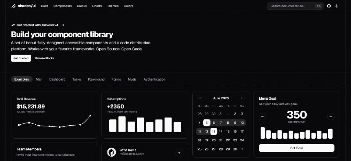The image size is (351, 161).
Task: Click Sofia Davis avatar image
Action: (111, 152)
